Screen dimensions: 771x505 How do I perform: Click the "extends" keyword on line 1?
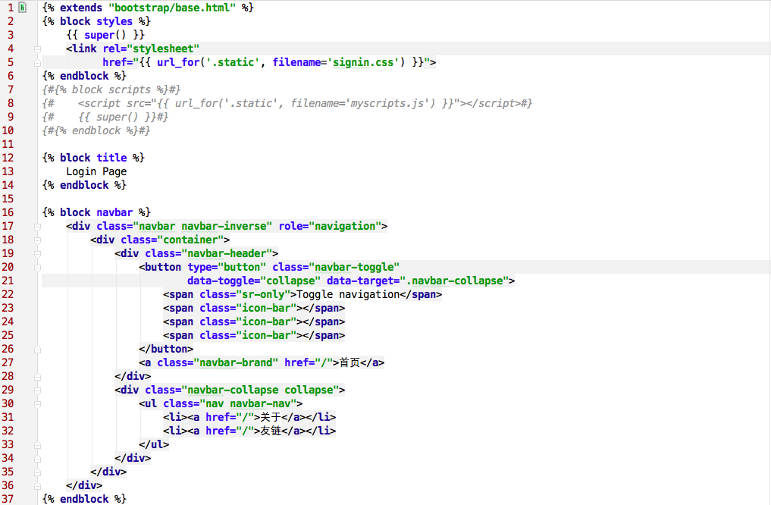(81, 8)
